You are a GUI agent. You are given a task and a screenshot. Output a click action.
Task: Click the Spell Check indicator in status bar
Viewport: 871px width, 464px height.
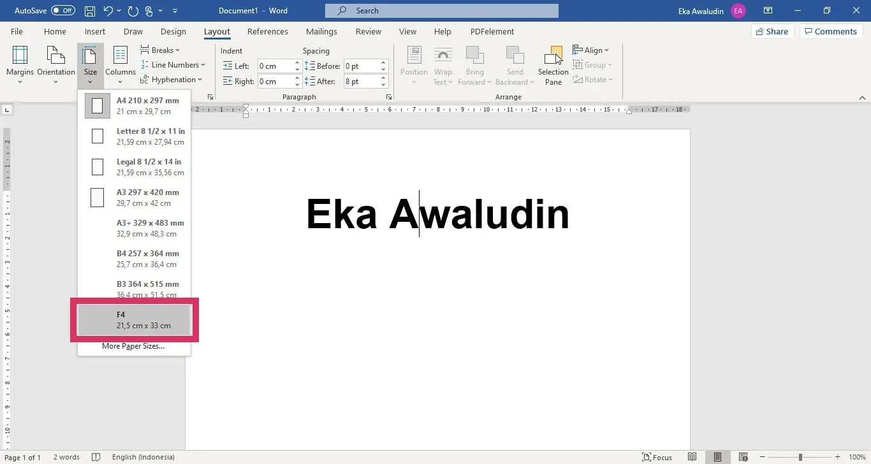pos(96,457)
